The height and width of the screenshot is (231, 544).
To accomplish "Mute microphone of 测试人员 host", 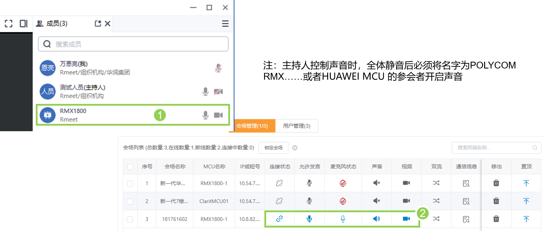I will tap(205, 92).
